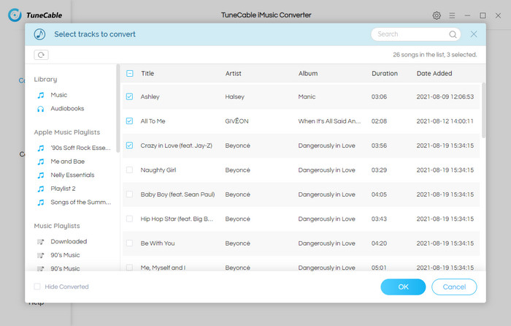Click the Baby Boy (feat. Sean Paul) title
This screenshot has width=511, height=326.
[177, 194]
